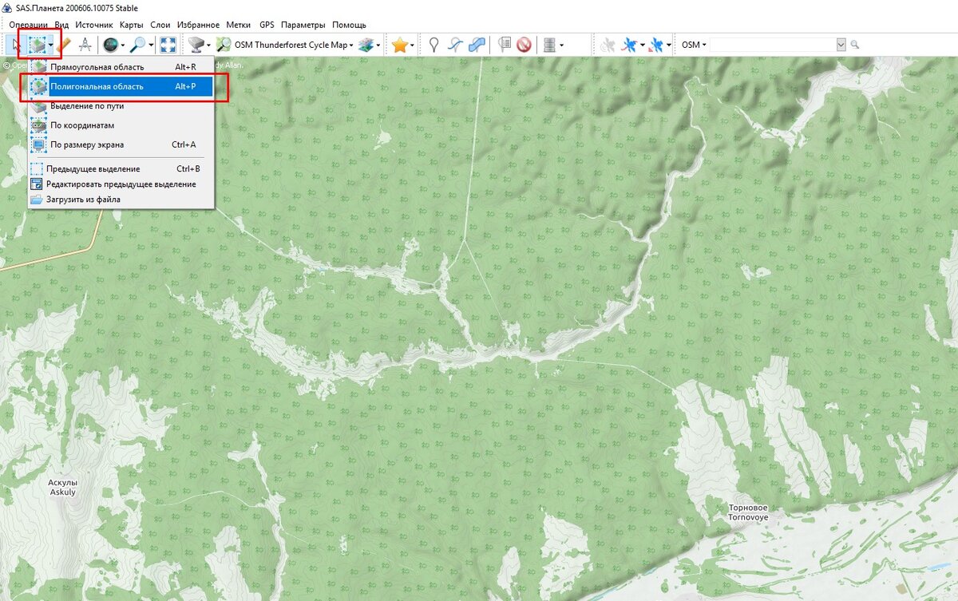Select the distance ruler tool
This screenshot has width=958, height=601.
click(x=64, y=45)
